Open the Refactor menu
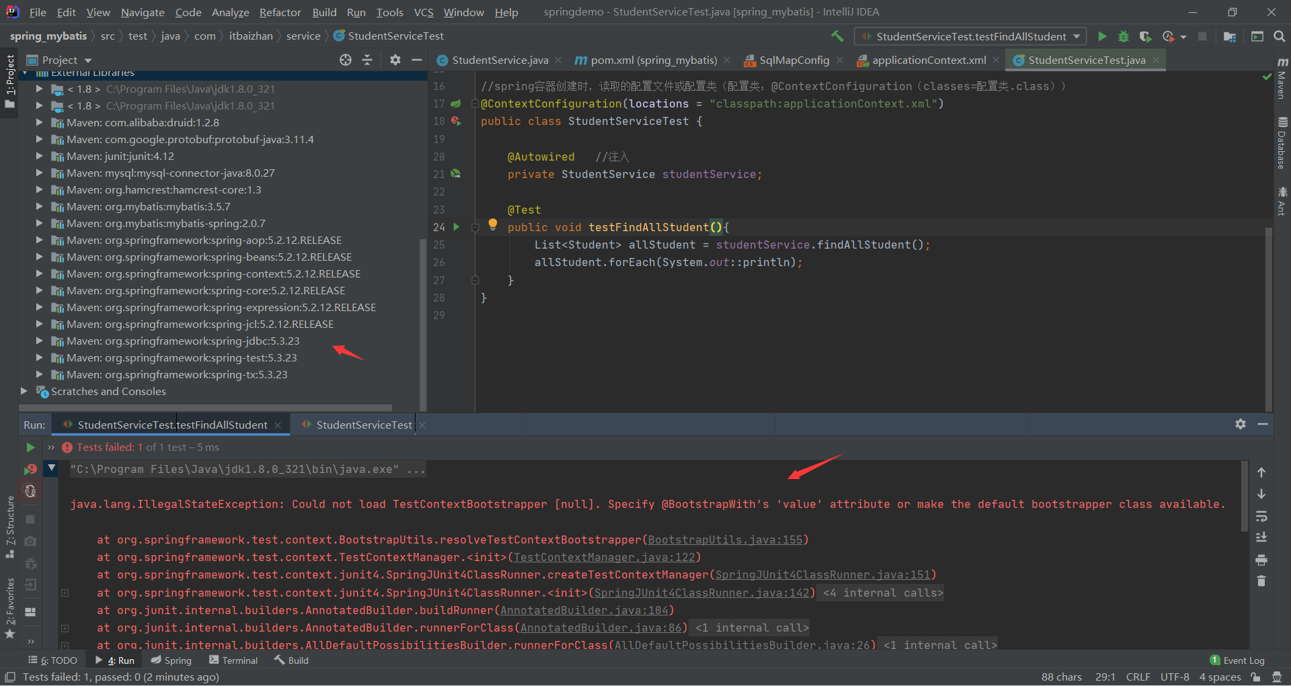1291x686 pixels. pyautogui.click(x=280, y=12)
